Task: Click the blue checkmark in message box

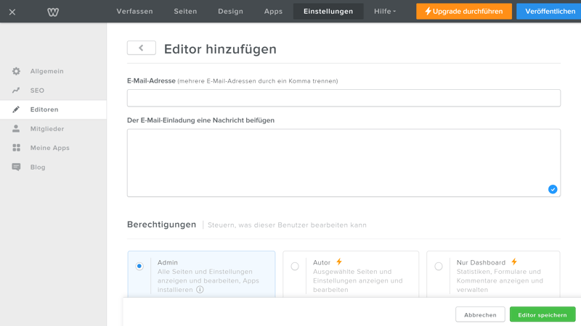Action: [553, 189]
